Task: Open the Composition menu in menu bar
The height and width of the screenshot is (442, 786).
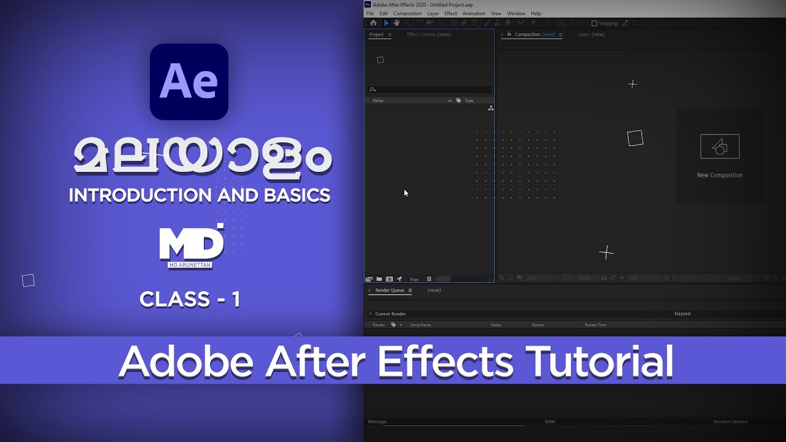Action: click(407, 14)
